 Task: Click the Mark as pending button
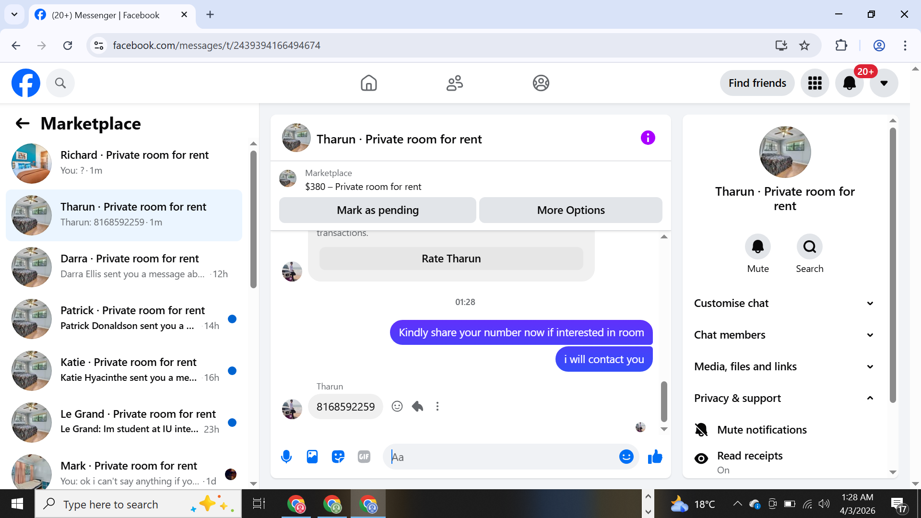click(378, 210)
